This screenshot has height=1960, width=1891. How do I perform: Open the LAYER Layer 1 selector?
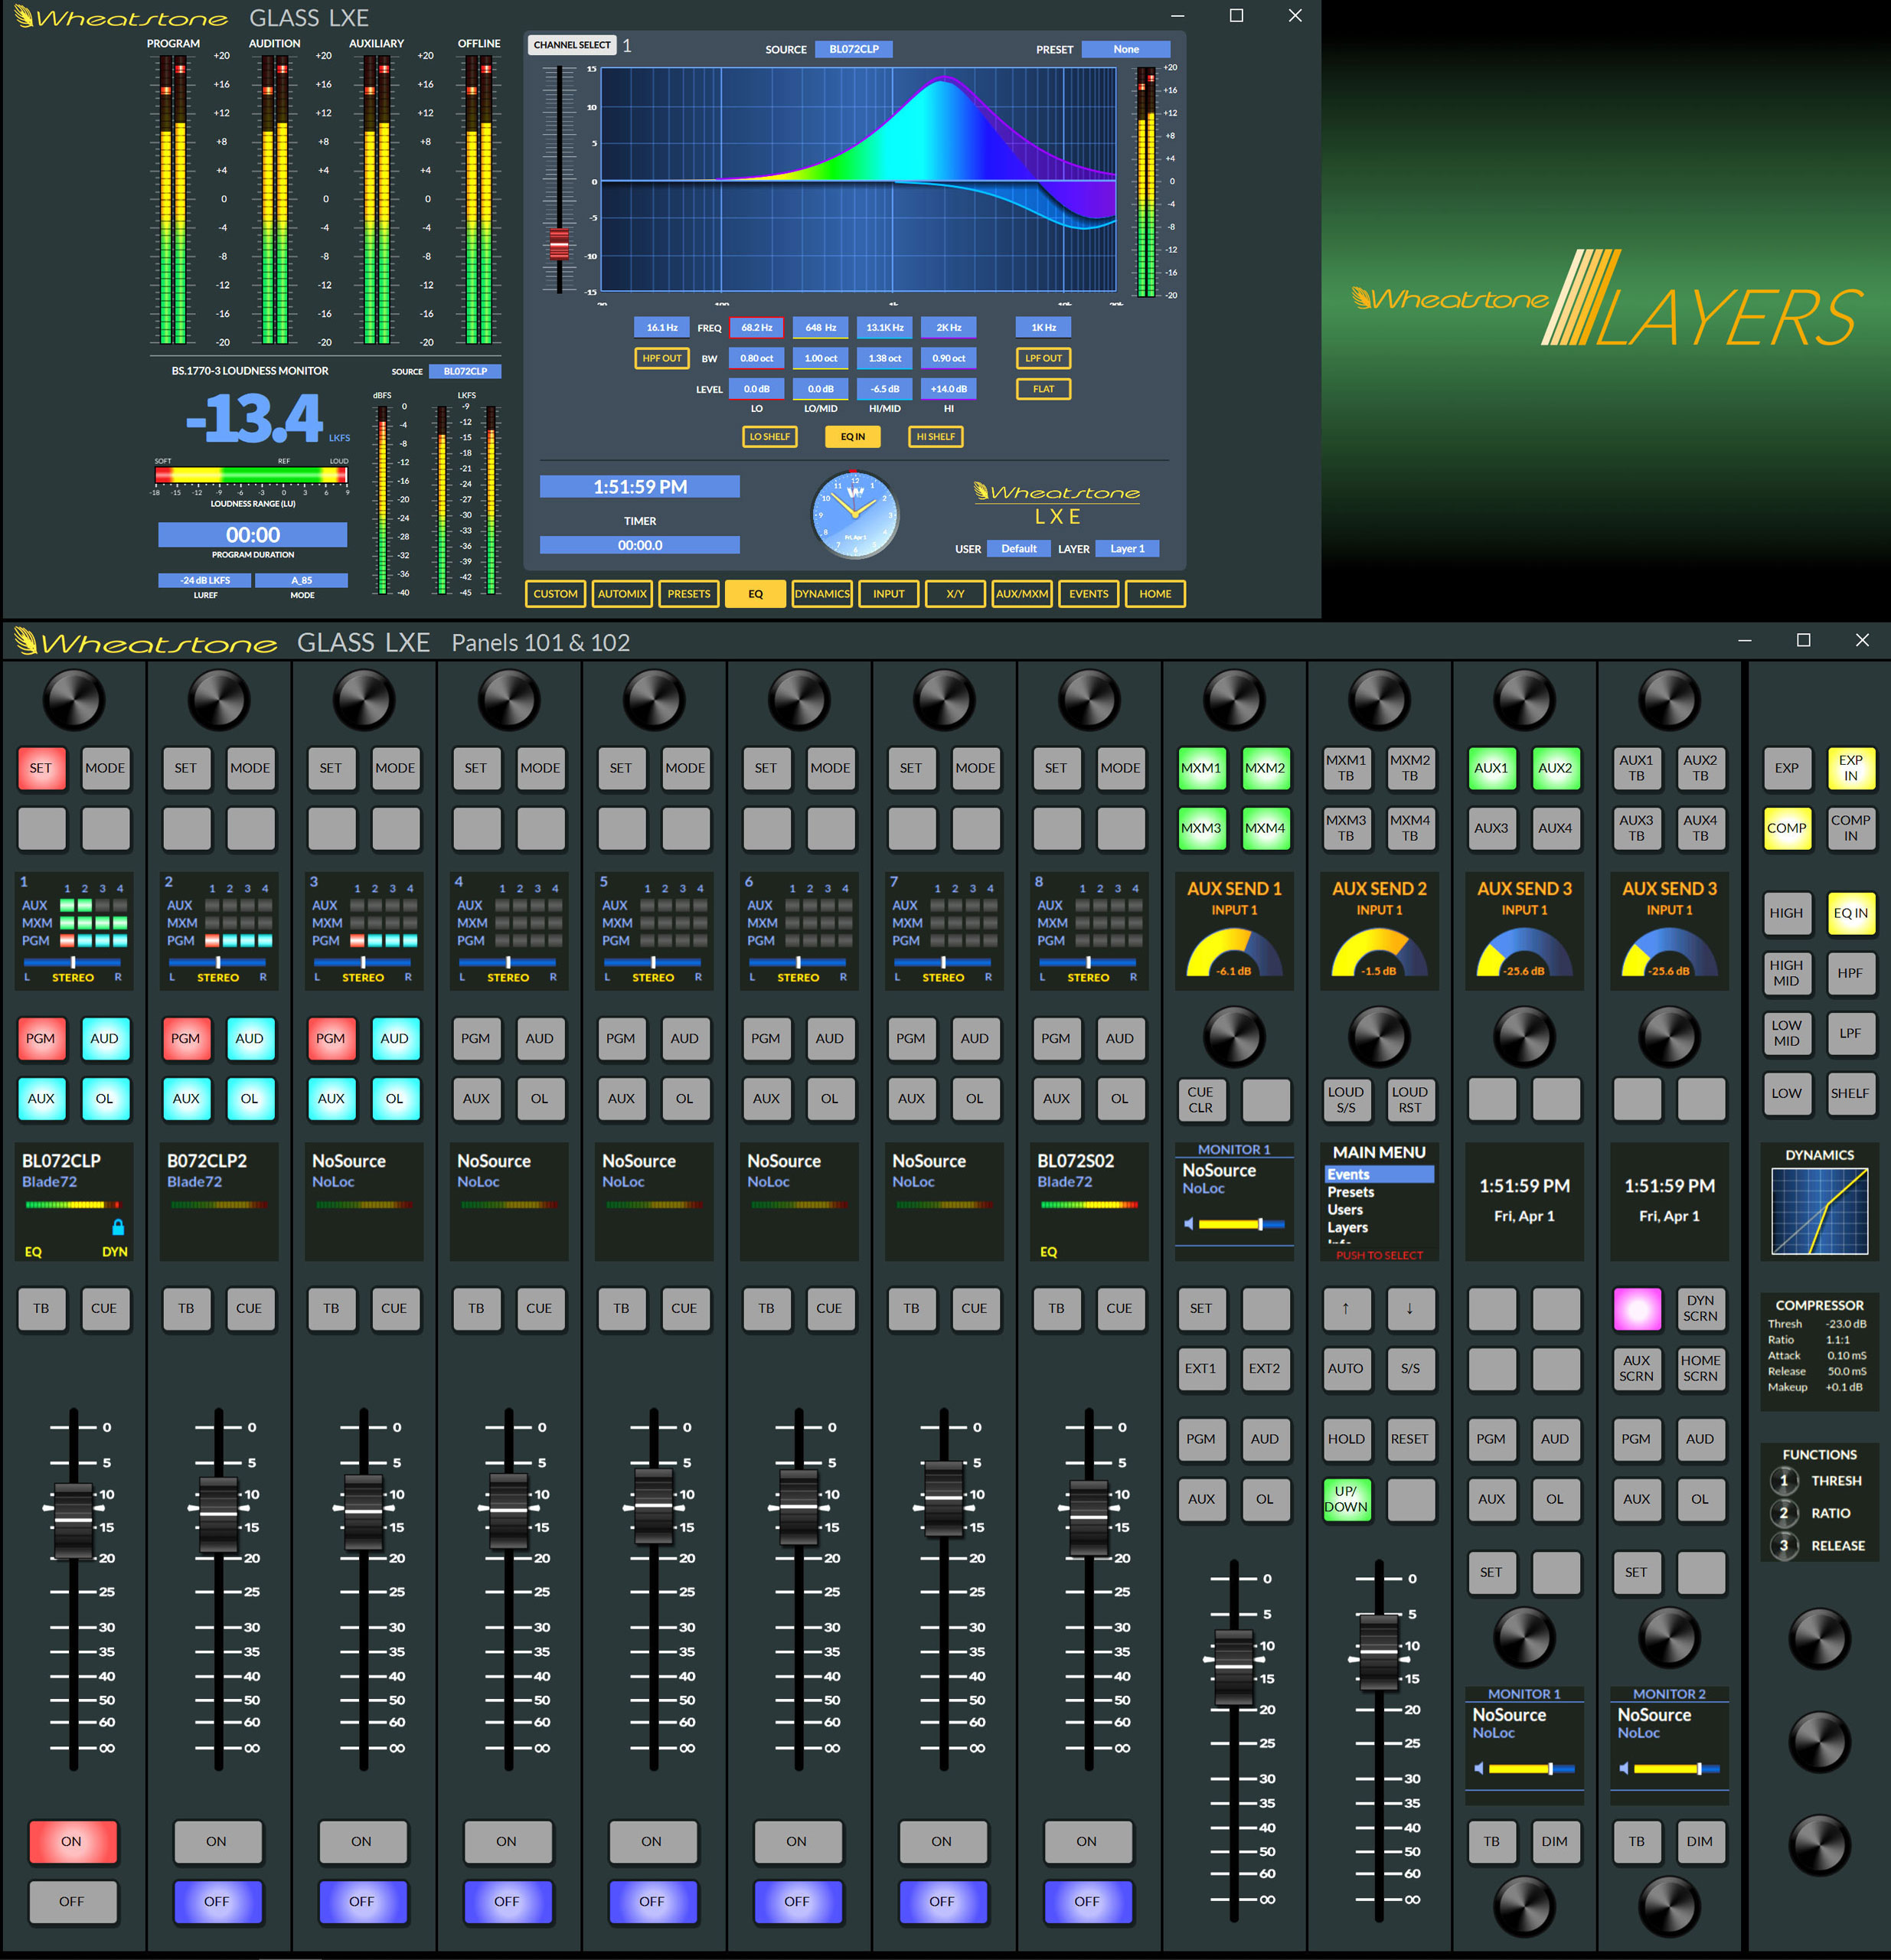[1127, 548]
